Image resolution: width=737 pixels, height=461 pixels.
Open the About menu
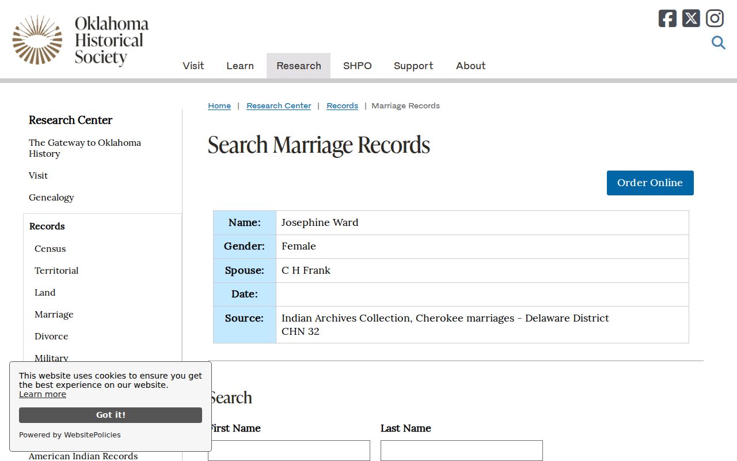tap(471, 66)
